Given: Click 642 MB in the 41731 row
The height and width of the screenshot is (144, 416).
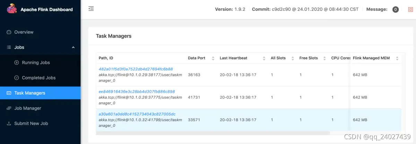Looking at the screenshot, I should 360,97.
